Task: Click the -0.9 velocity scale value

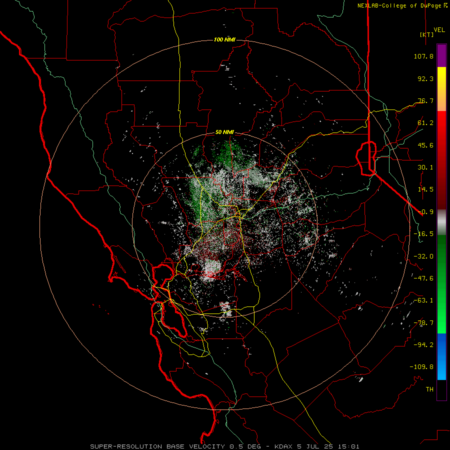Action: [425, 212]
